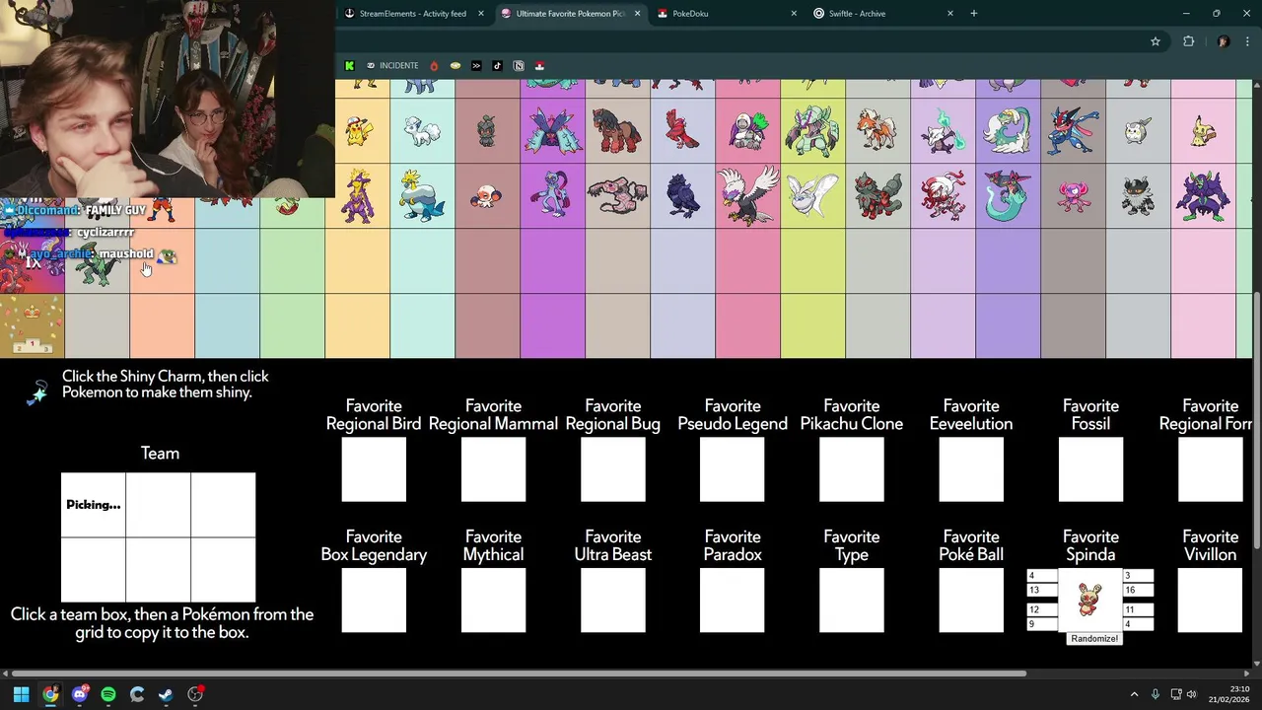Click the 'Picking...' team slot
The height and width of the screenshot is (710, 1262).
point(94,505)
